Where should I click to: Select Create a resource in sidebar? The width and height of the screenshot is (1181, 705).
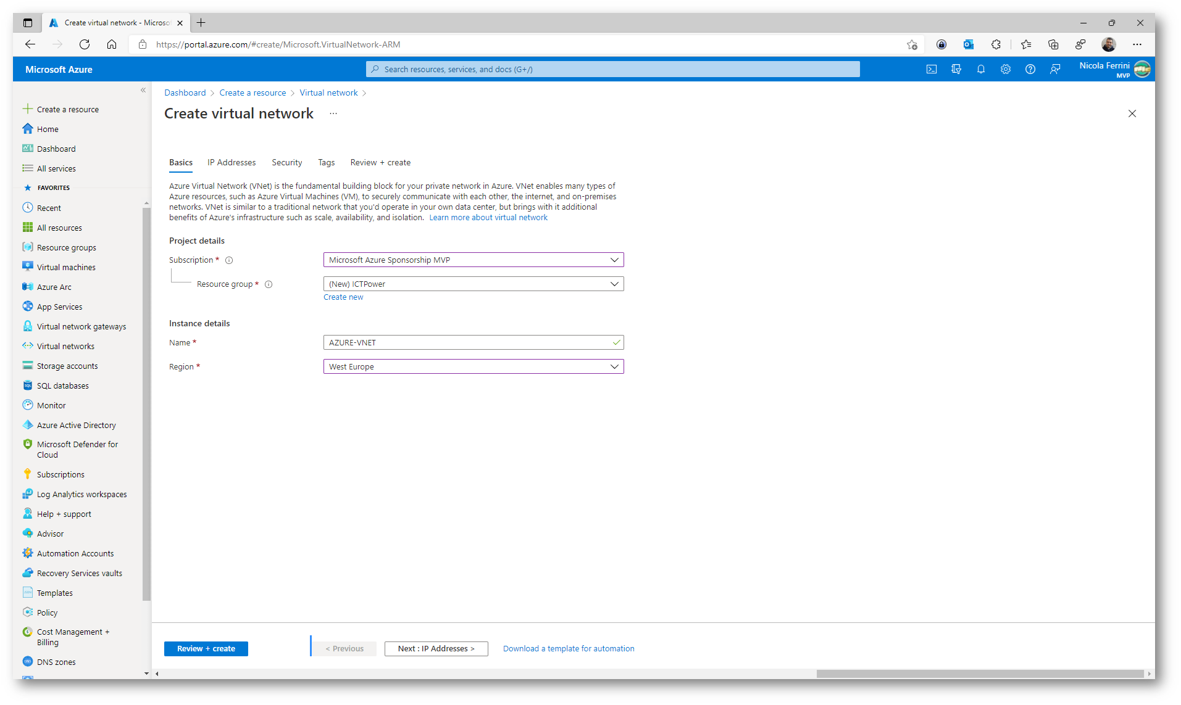[x=61, y=109]
